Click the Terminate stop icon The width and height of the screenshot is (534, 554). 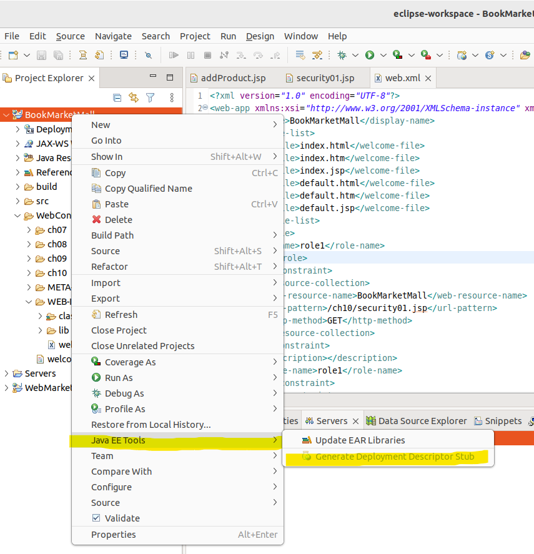pyautogui.click(x=207, y=55)
